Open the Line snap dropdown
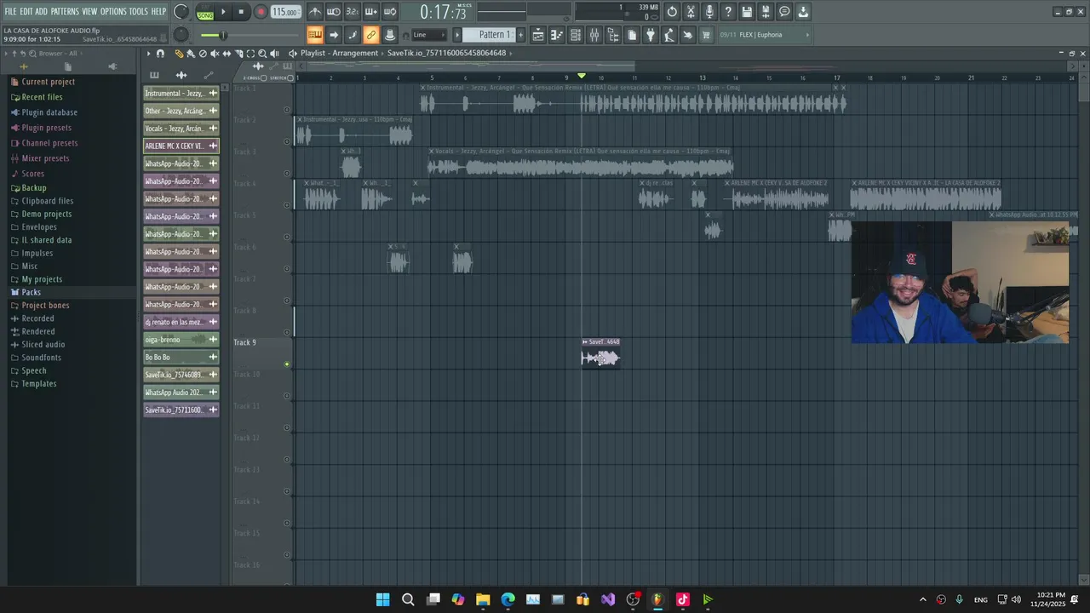 pos(428,35)
